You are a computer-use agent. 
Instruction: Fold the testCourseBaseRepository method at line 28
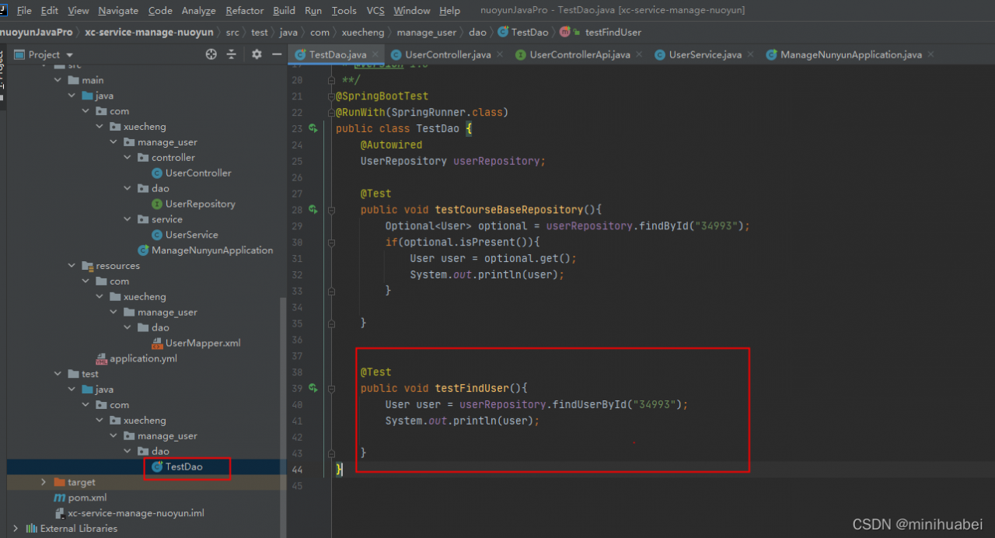[x=331, y=210]
